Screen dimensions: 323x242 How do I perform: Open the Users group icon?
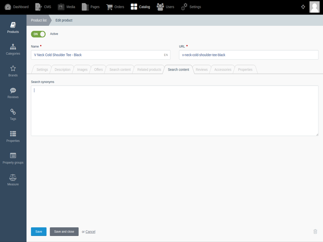(160, 7)
